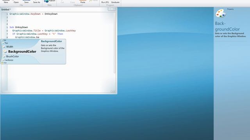Run the program with Run (F5)
The image size is (250, 140).
[105, 2]
